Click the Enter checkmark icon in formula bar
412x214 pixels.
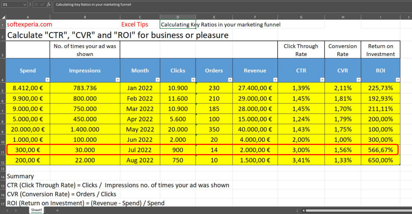tap(42, 4)
